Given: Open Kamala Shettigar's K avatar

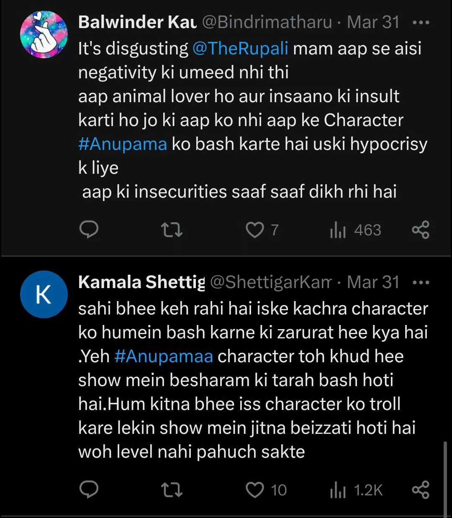Looking at the screenshot, I should (x=44, y=294).
